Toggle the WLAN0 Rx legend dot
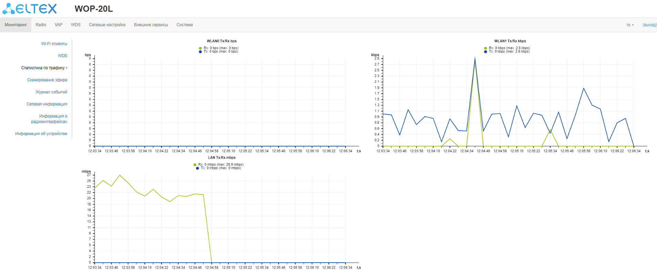The width and height of the screenshot is (657, 272). point(200,48)
